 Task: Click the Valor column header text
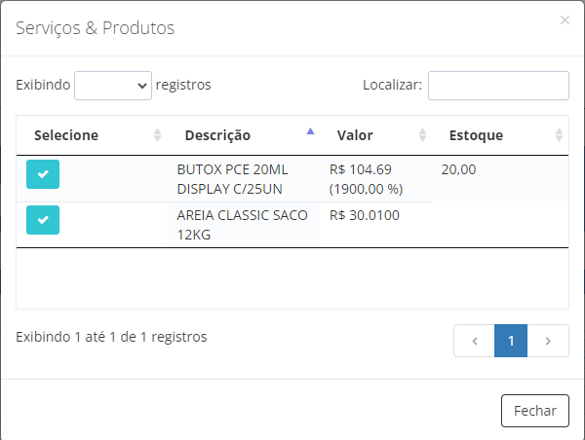point(355,135)
